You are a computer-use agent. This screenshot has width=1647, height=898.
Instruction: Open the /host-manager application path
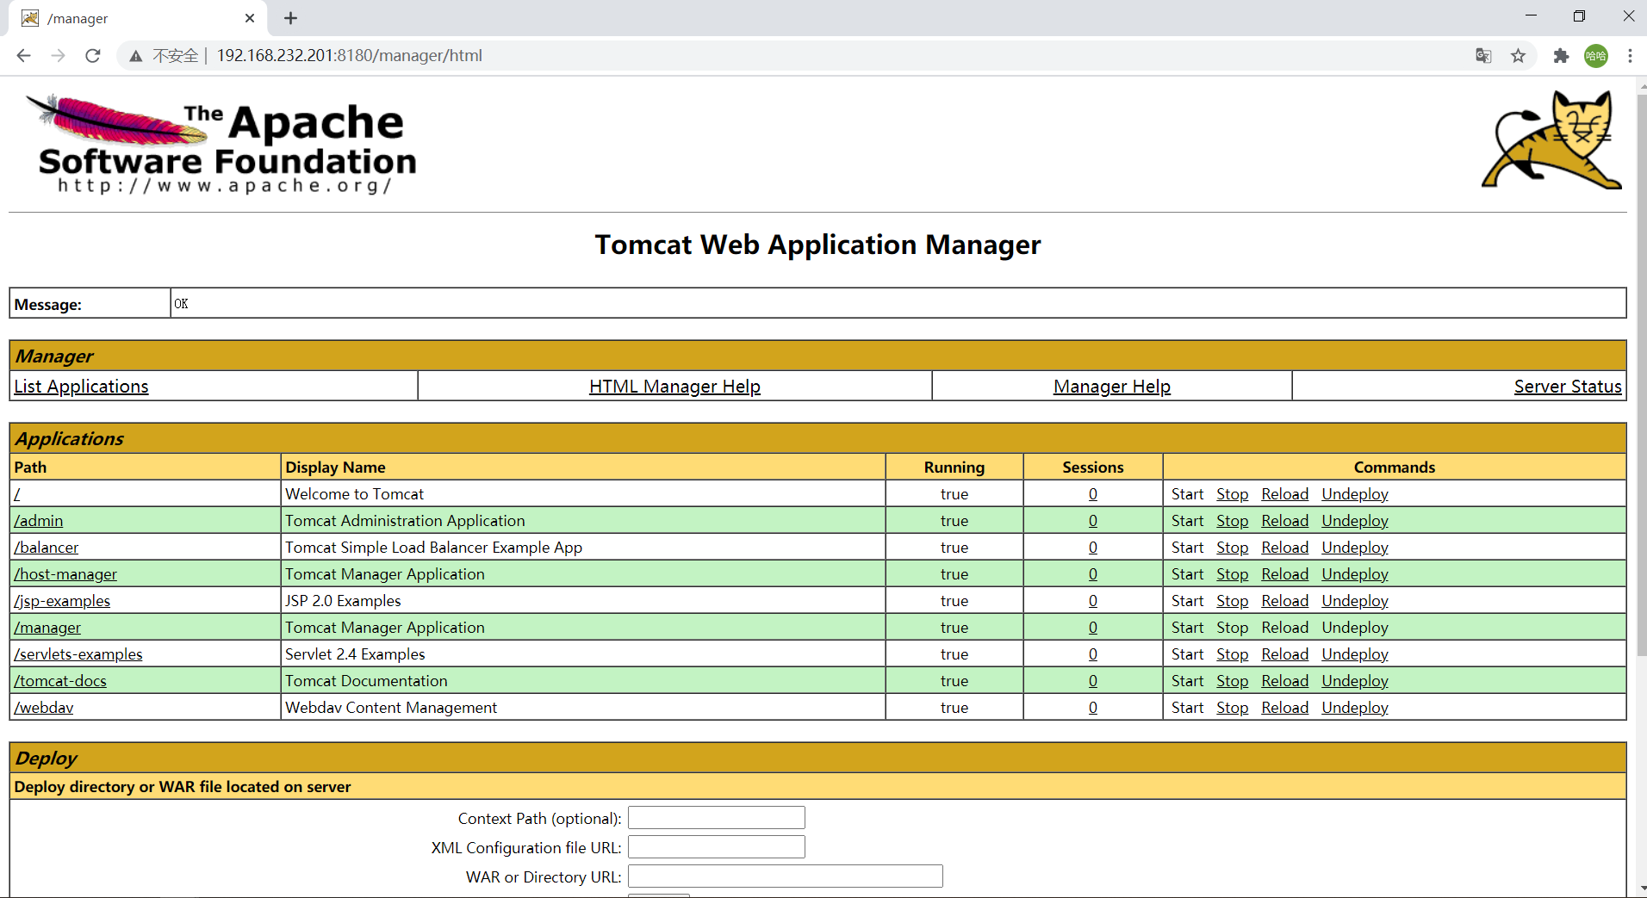[65, 574]
